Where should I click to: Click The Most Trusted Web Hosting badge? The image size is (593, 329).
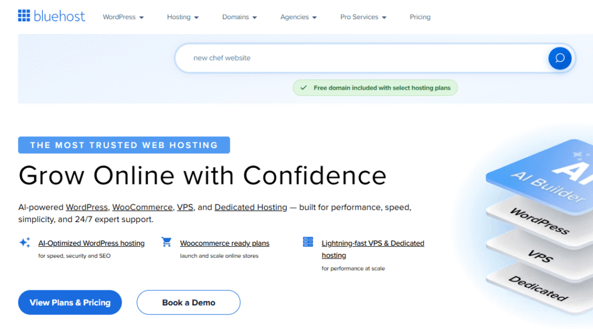(x=124, y=145)
